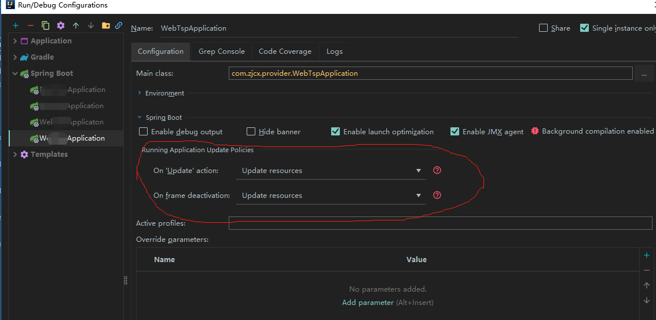Screen dimensions: 656x320
Task: Click the Move Down arrow in toolbar
Action: 91,25
